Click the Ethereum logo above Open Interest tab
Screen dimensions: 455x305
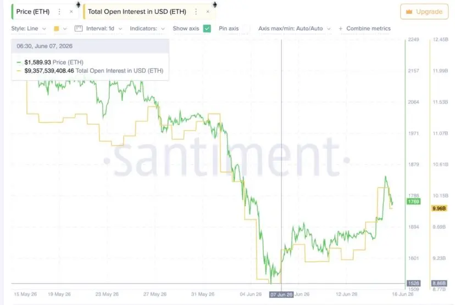pyautogui.click(x=215, y=4)
